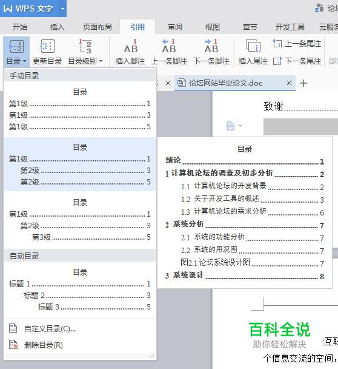
Task: Click the 绪论 entry in preview
Action: (245, 161)
